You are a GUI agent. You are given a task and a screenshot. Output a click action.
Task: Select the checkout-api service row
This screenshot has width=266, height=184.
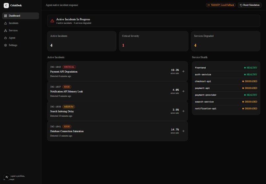click(x=226, y=81)
